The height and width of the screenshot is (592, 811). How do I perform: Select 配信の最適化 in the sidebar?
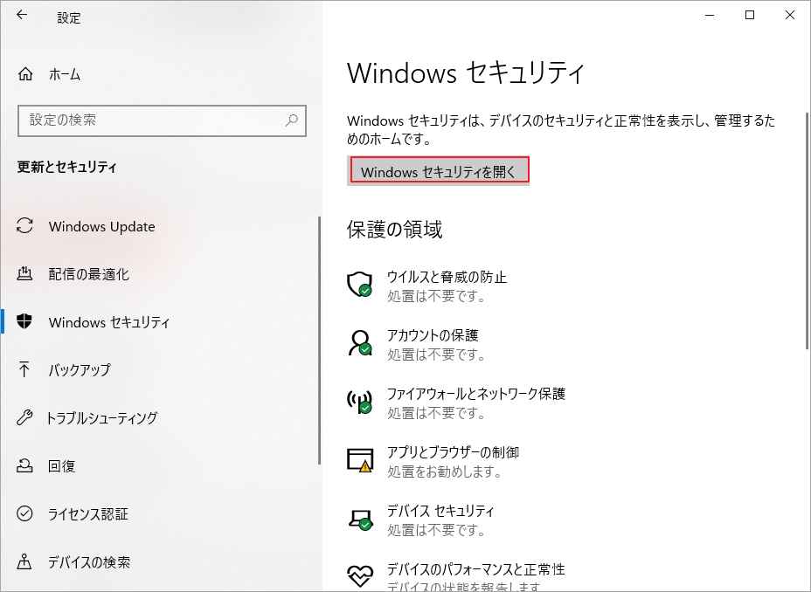click(x=88, y=274)
